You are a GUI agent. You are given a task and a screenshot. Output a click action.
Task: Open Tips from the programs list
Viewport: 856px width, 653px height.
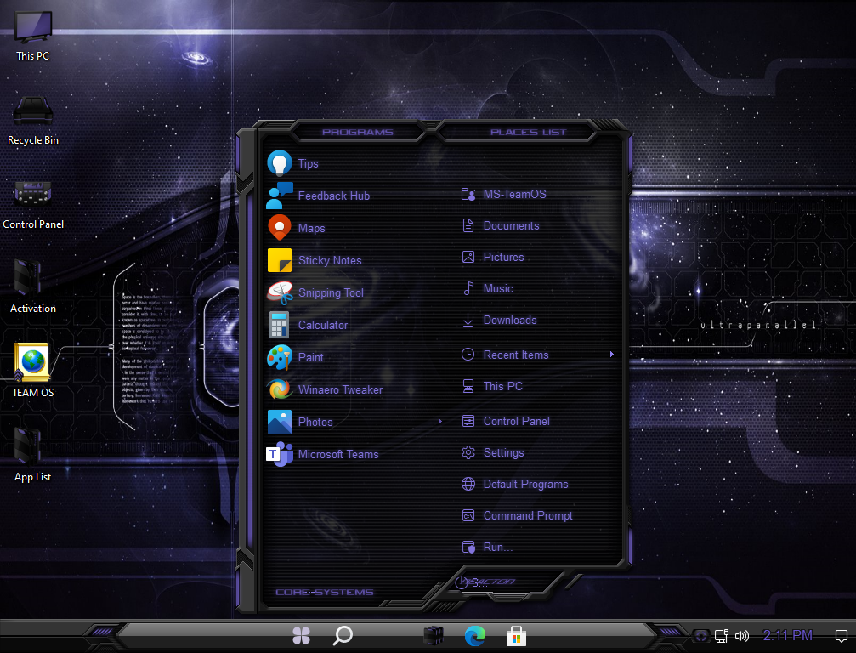[x=307, y=163]
